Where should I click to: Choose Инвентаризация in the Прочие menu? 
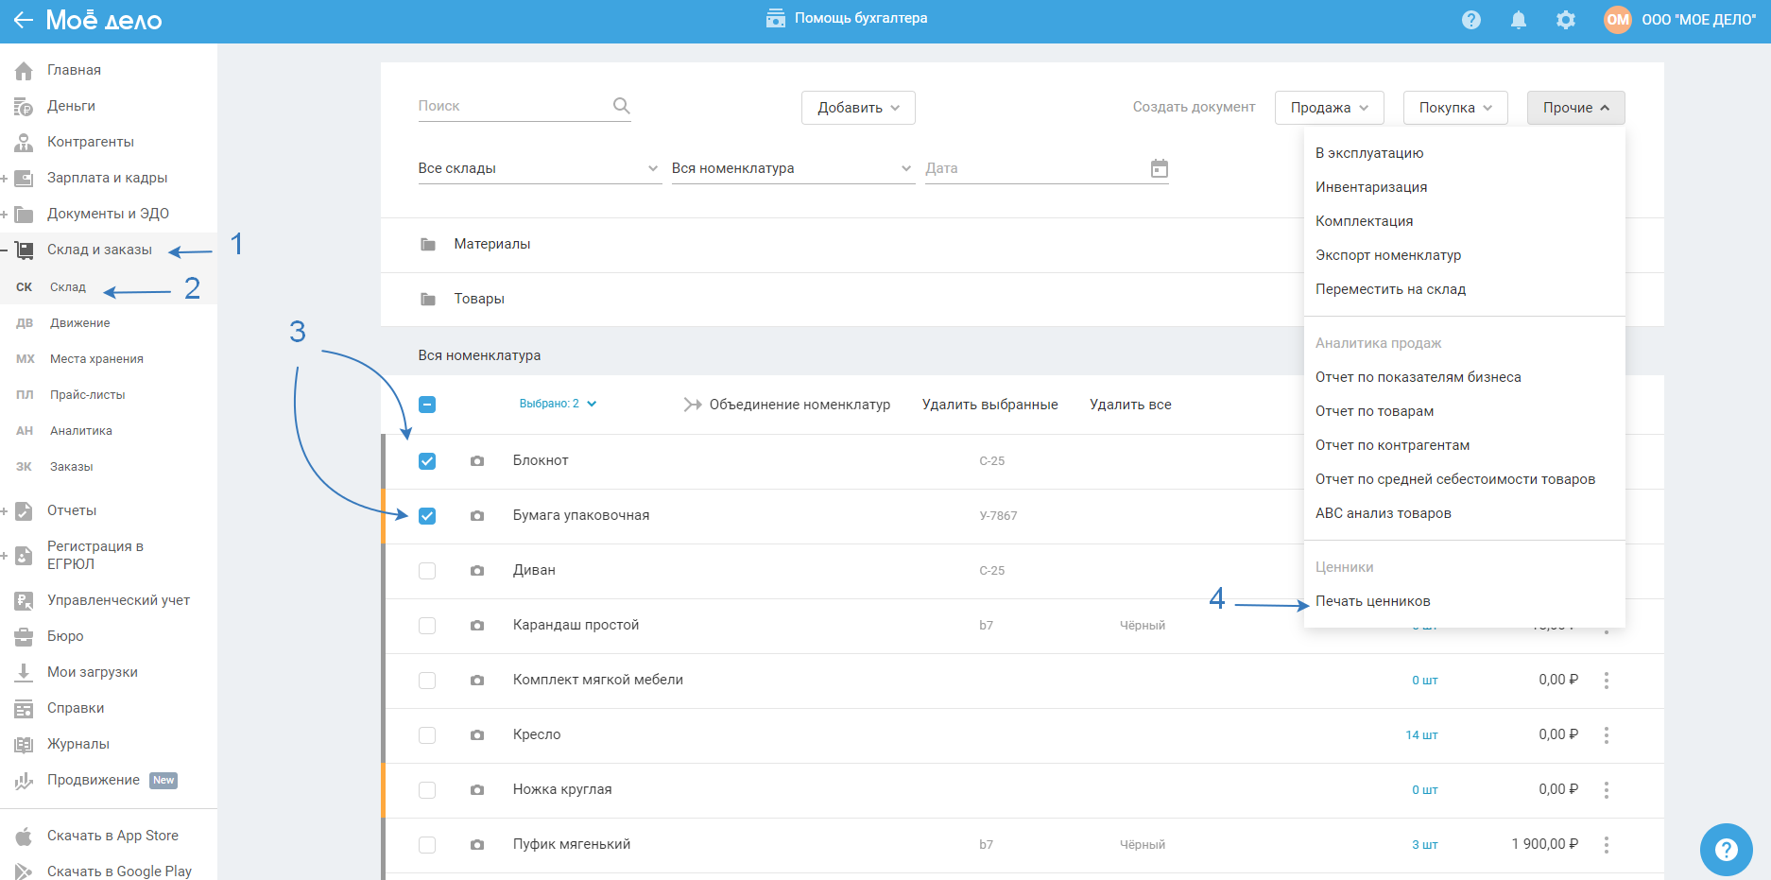(1371, 187)
